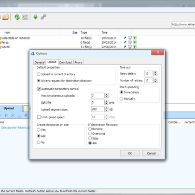The image size is (195, 195).
Task: Toggle Automatic parameters control checkbox
Action: pos(58,89)
